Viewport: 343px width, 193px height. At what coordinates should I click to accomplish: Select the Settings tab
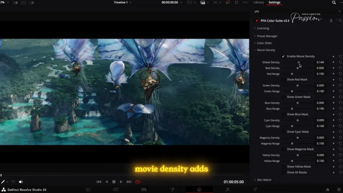274,2
